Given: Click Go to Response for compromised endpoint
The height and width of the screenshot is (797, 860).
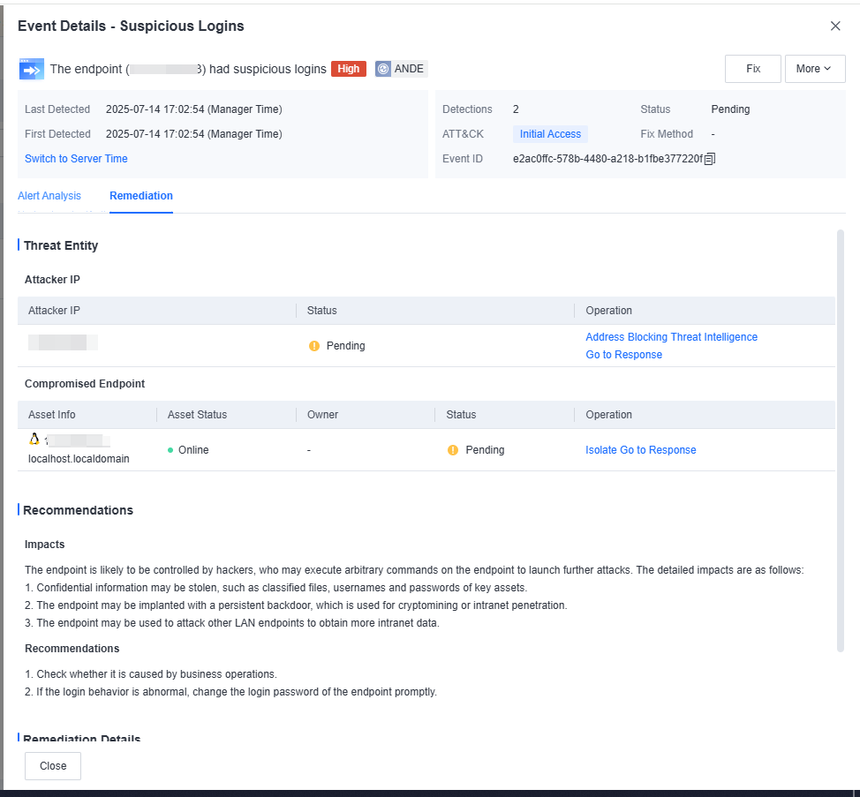Looking at the screenshot, I should tap(658, 450).
